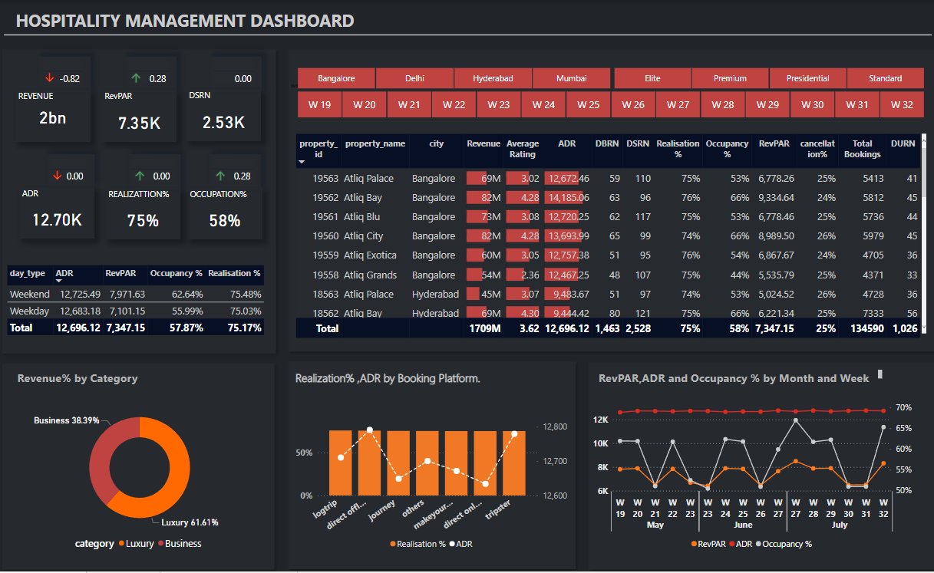The width and height of the screenshot is (934, 573).
Task: Toggle the Presidential room class slicer
Action: coord(807,78)
